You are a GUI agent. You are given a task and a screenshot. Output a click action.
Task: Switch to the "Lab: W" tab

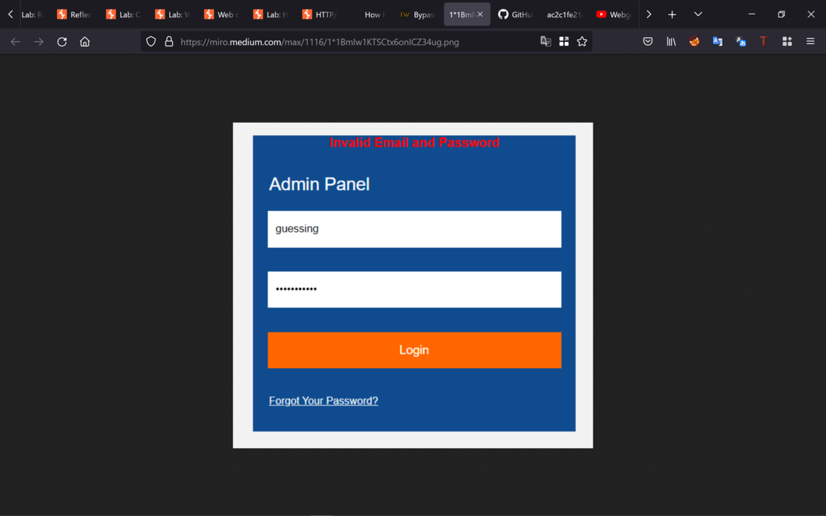(x=172, y=14)
